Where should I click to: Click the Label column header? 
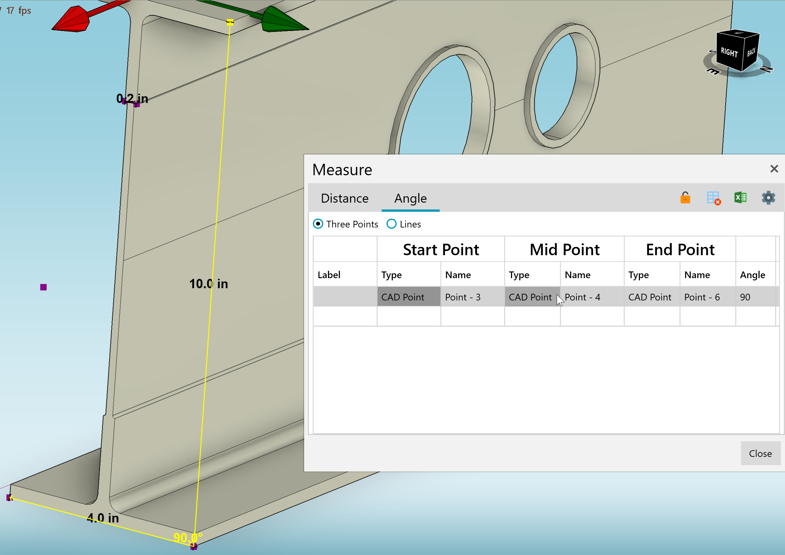345,274
